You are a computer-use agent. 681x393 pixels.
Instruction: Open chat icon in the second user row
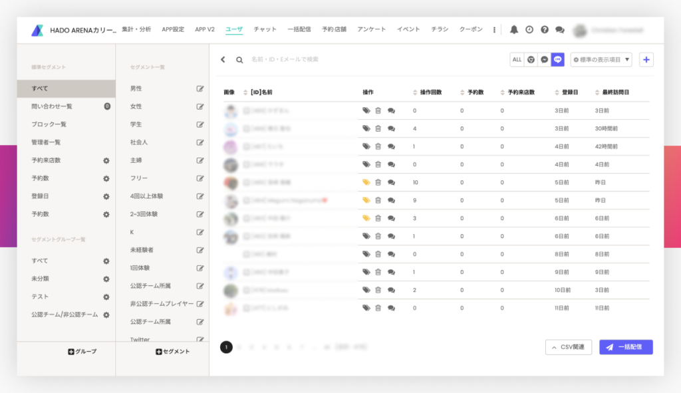pos(391,129)
